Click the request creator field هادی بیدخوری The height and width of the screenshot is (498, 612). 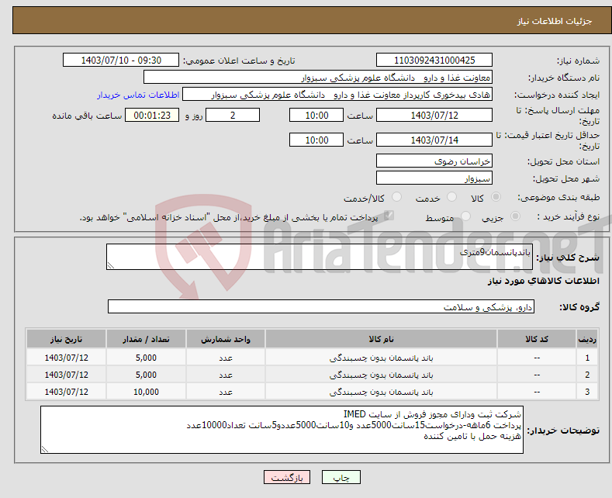pyautogui.click(x=337, y=95)
